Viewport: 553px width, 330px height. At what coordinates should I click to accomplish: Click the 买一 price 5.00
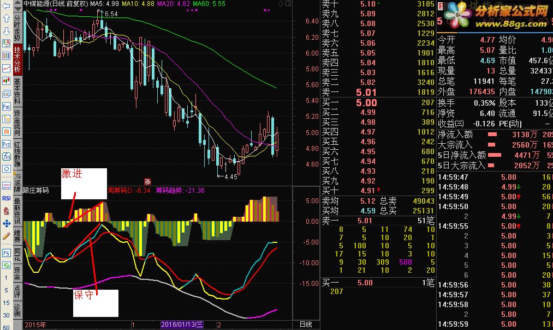coord(366,103)
